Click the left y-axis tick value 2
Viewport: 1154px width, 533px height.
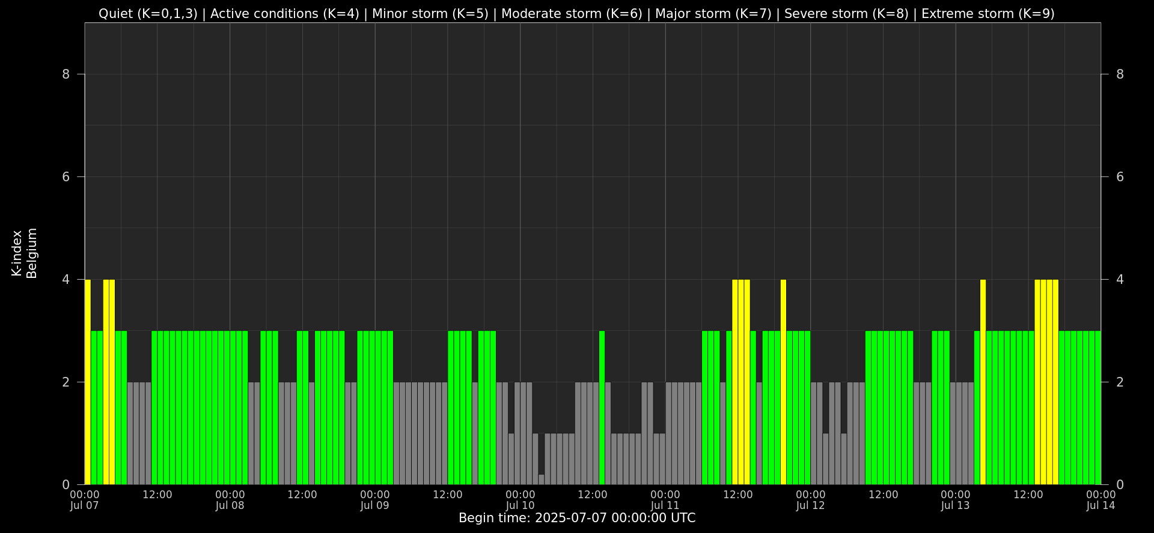pyautogui.click(x=66, y=382)
